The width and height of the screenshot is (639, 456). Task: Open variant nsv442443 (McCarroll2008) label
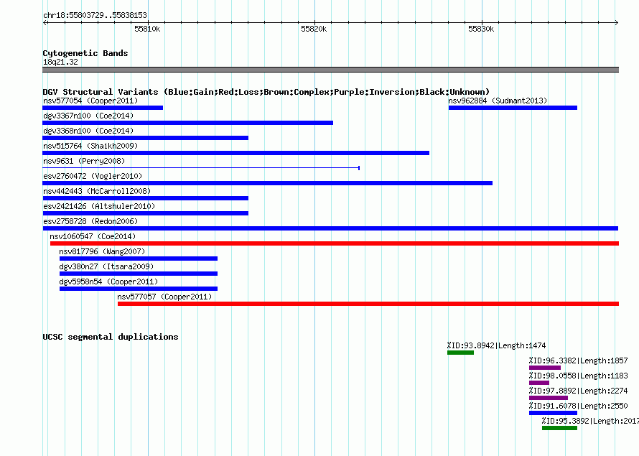(97, 191)
